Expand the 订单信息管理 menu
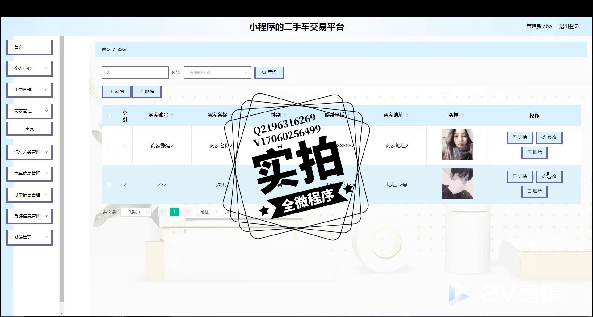 (30, 195)
